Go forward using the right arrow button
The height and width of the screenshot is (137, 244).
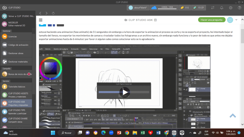(47, 13)
